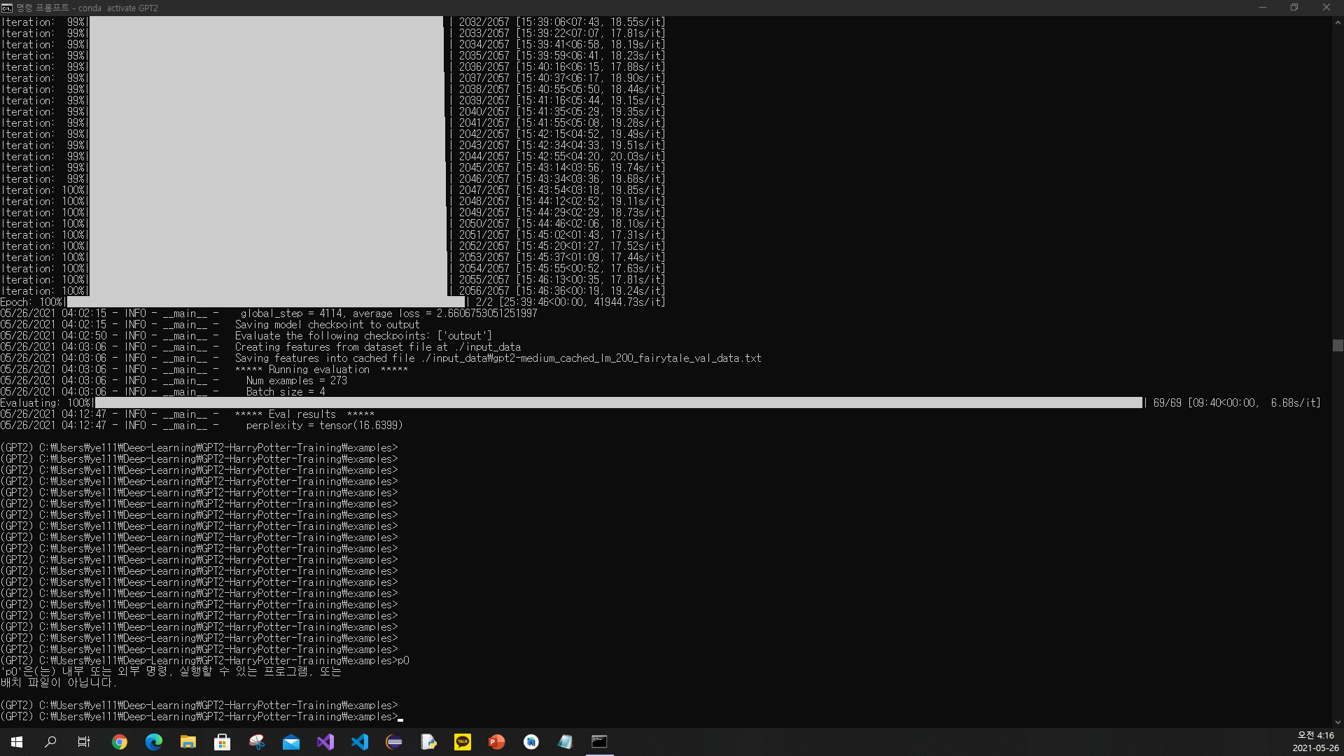Click the 'p0' mistyped command text
The image size is (1344, 756).
[x=403, y=661]
